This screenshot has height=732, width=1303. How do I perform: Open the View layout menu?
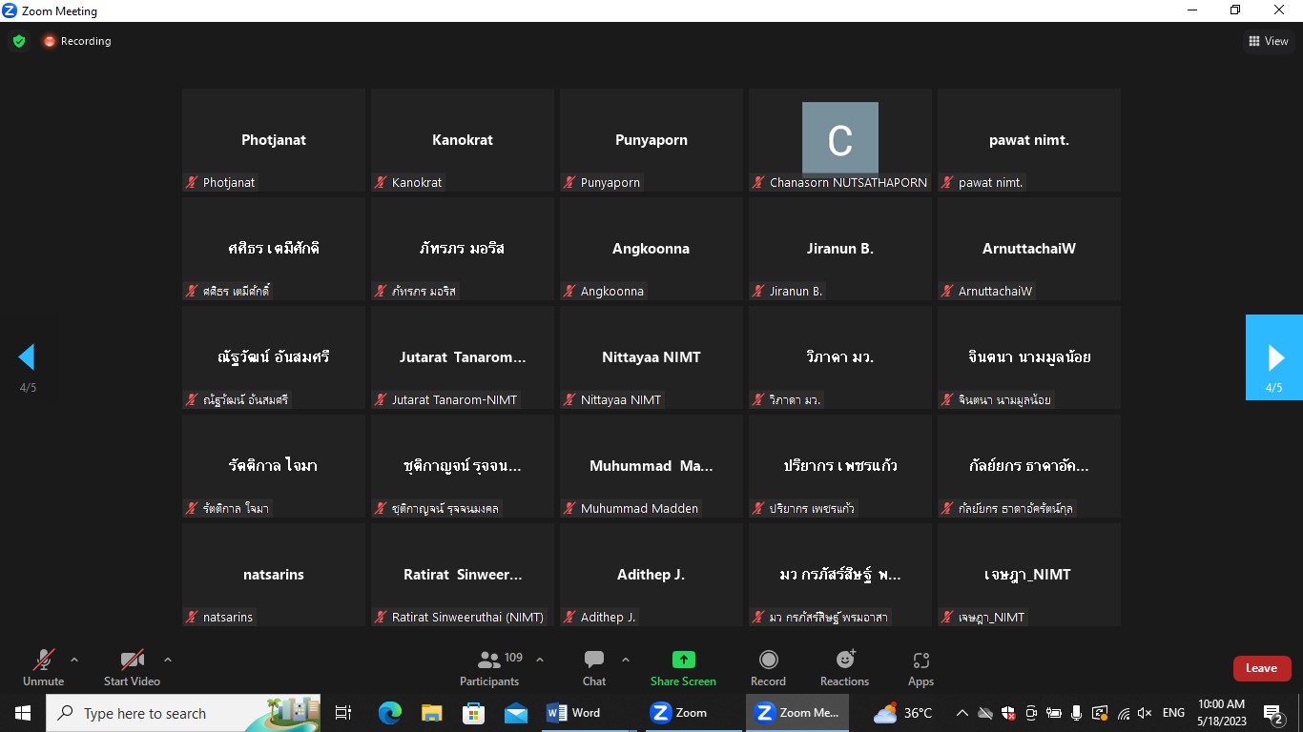(1269, 41)
